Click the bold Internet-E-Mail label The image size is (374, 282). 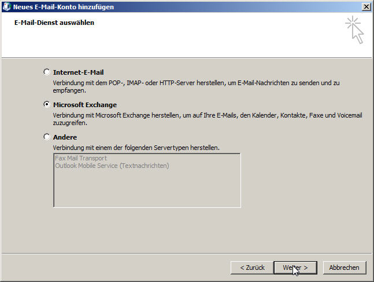click(x=78, y=72)
